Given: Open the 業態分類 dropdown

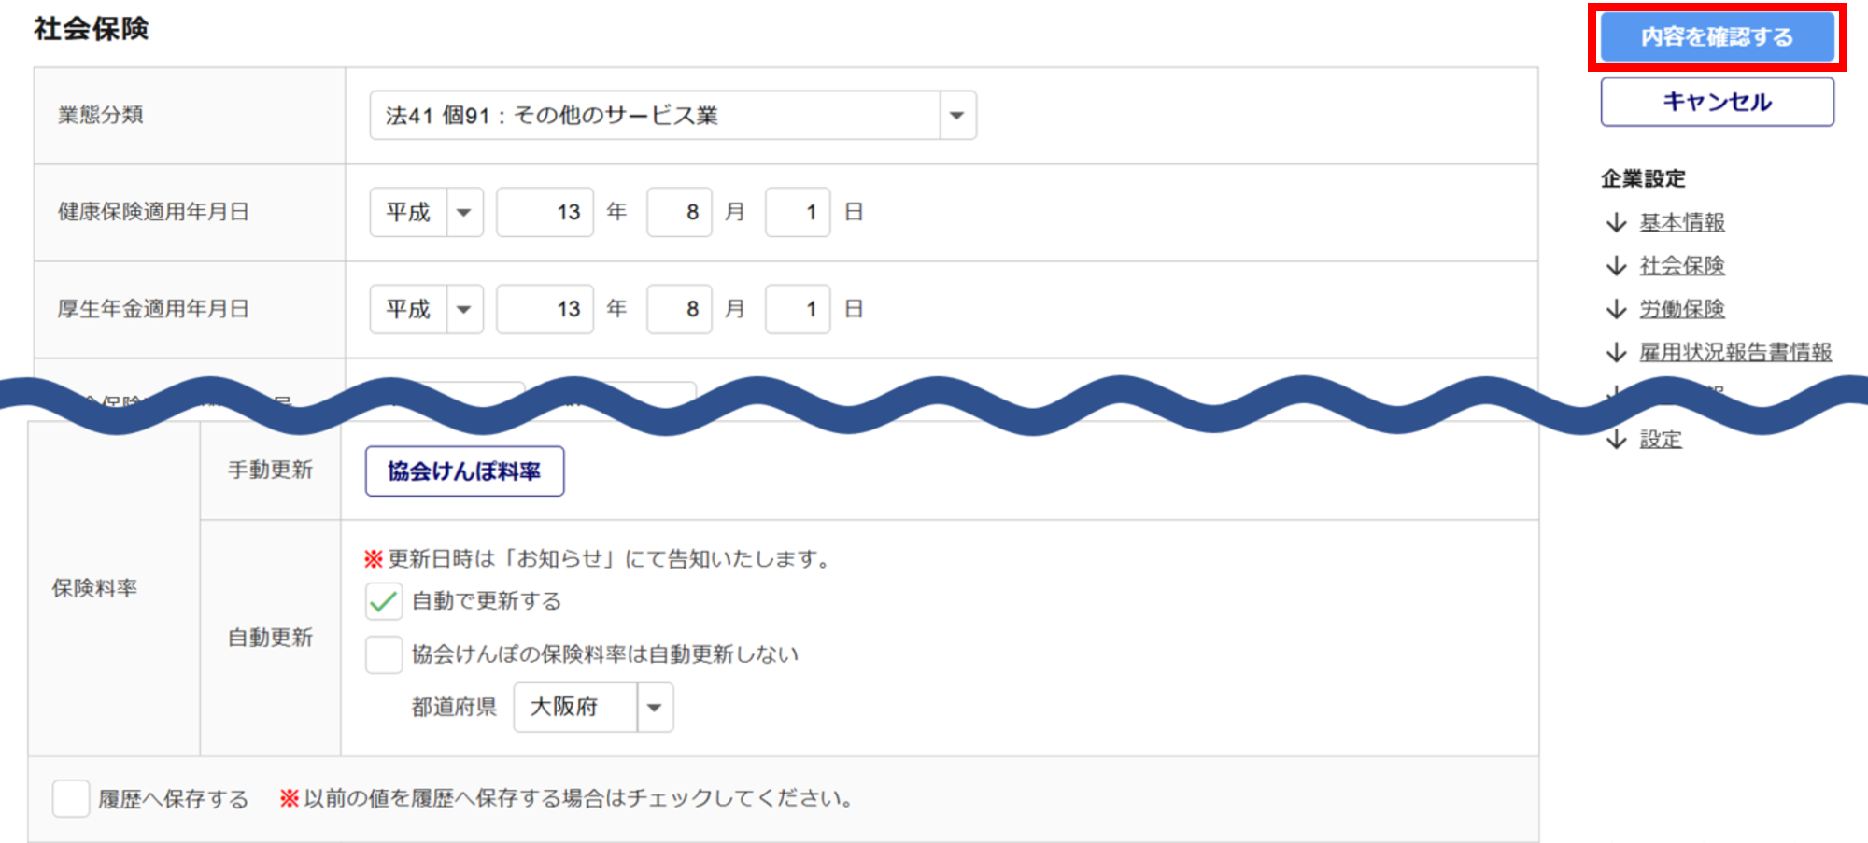Looking at the screenshot, I should point(956,116).
